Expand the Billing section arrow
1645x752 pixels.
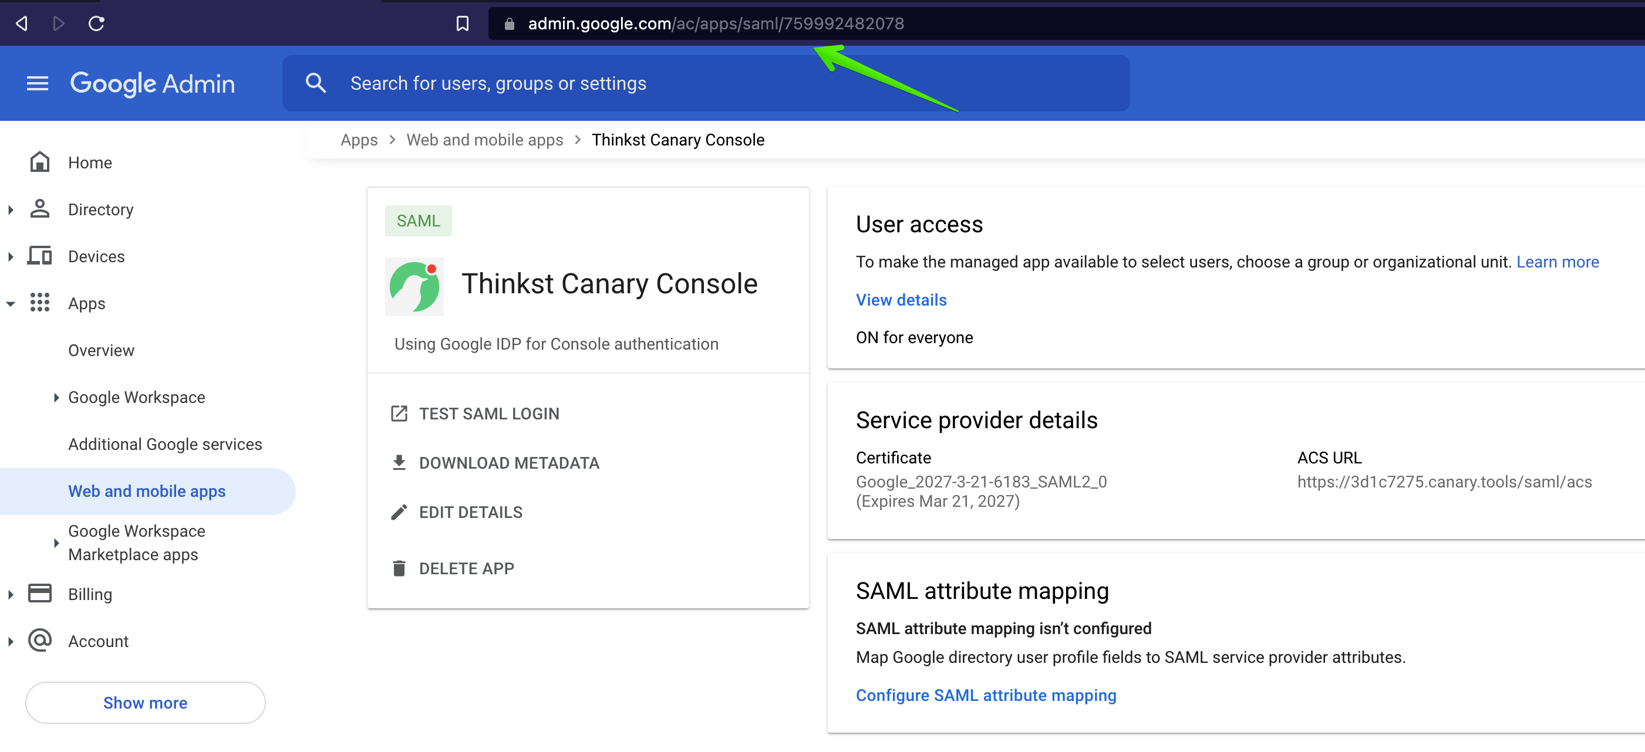coord(11,594)
